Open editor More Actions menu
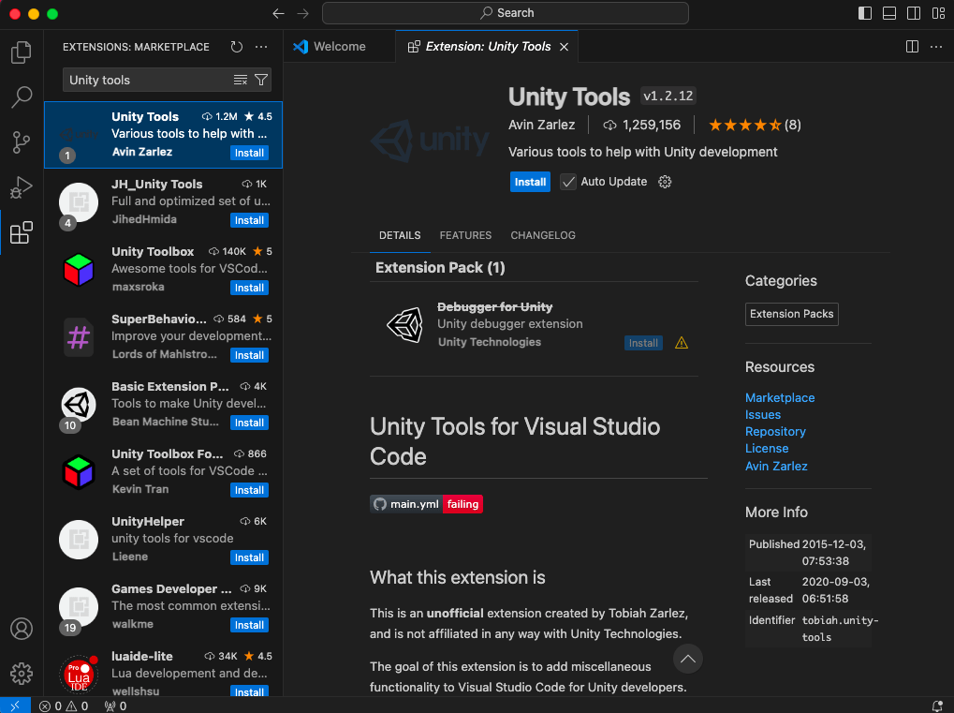This screenshot has width=954, height=713. tap(936, 47)
